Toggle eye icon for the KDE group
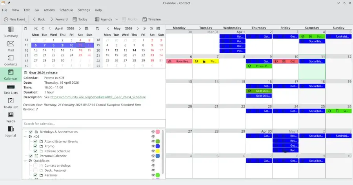This screenshot has height=185, width=353. pos(153,137)
